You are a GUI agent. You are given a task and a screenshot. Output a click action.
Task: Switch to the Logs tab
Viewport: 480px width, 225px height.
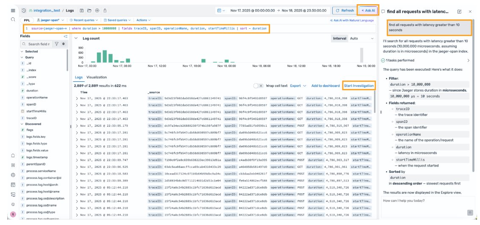[79, 77]
